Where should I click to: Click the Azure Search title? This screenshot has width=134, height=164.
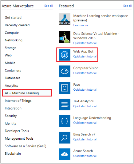click(x=83, y=151)
